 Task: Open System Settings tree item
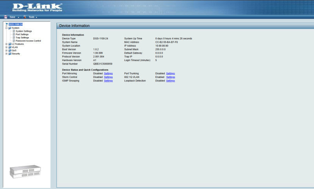(24, 31)
